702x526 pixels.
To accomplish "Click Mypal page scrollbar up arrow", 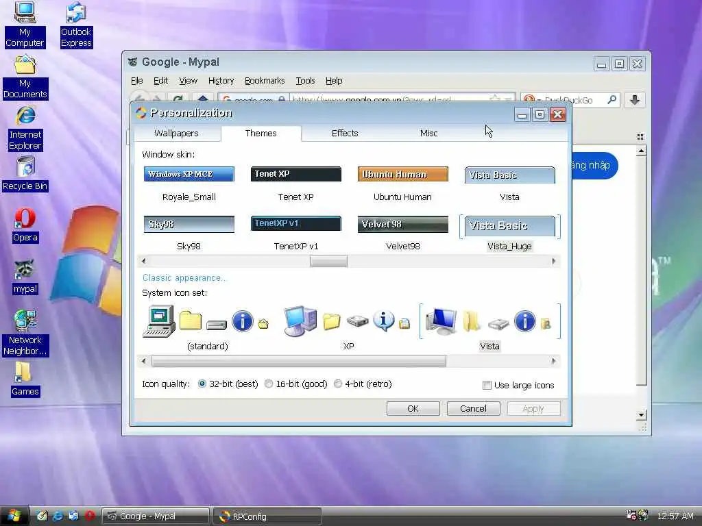I will pyautogui.click(x=641, y=151).
